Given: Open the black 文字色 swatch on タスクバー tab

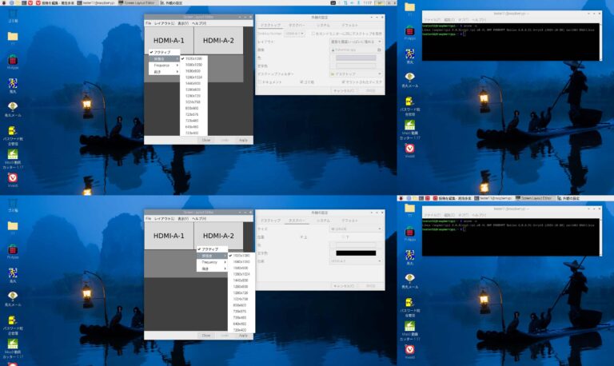Looking at the screenshot, I should [356, 253].
